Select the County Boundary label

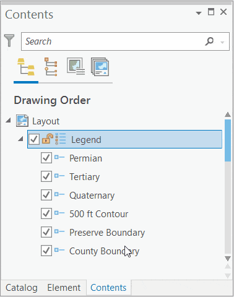[104, 251]
